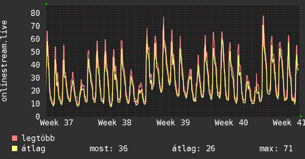Click the y-axis value 50

pos(36,52)
